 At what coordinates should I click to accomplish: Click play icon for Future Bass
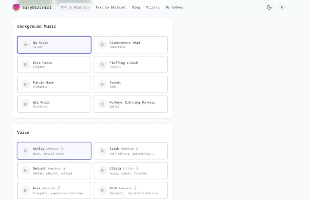pyautogui.click(x=26, y=84)
